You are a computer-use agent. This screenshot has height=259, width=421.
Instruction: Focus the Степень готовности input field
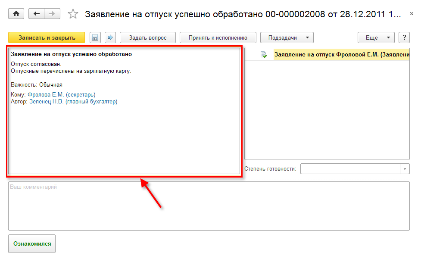[350, 169]
